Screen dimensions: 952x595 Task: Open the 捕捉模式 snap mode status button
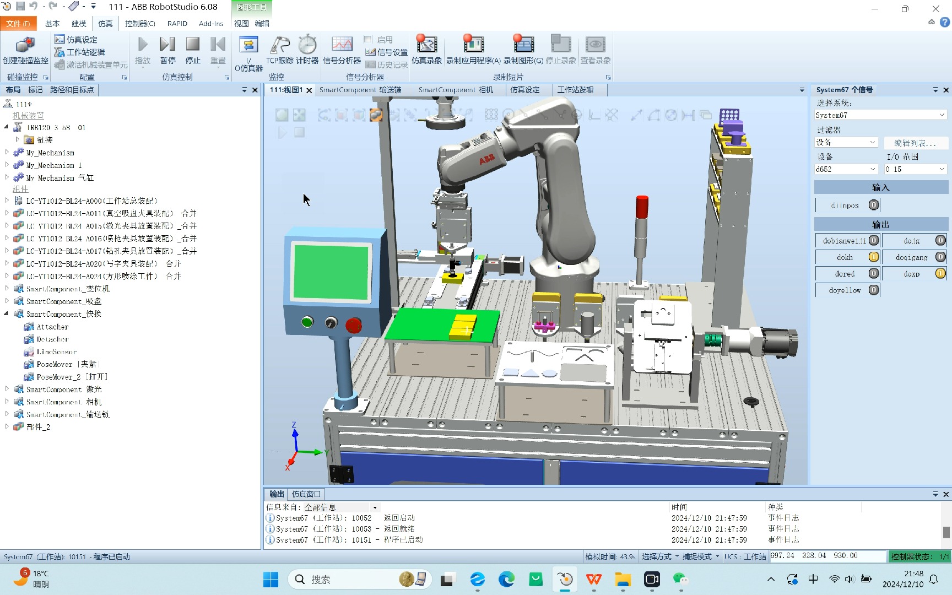pos(701,556)
